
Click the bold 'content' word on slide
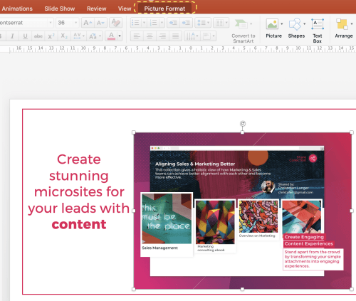[79, 224]
